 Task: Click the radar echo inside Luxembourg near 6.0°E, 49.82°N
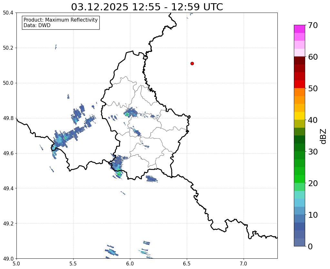(x=131, y=113)
